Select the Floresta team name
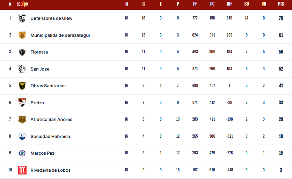Screen dimensions: 292x179 click(x=39, y=52)
